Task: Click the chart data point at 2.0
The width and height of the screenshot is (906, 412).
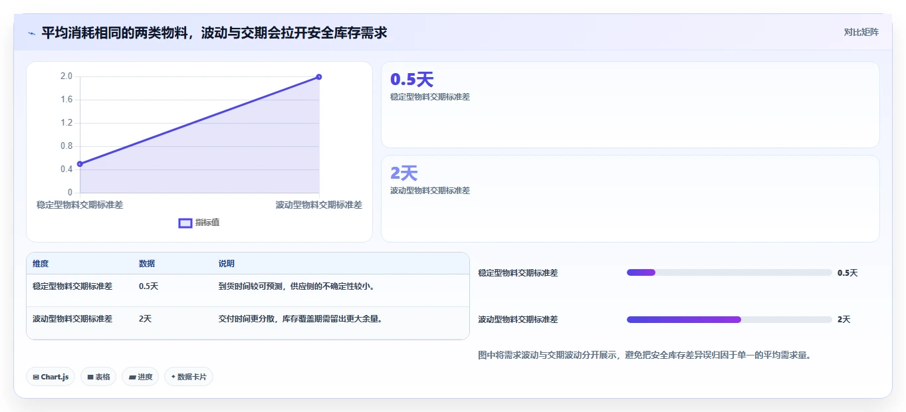Action: (x=319, y=77)
